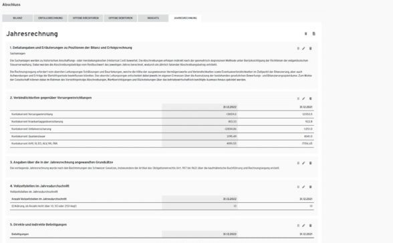Click the 2022 value for Kontokorrent Quellensteuer
393x243 pixels.
231,137
